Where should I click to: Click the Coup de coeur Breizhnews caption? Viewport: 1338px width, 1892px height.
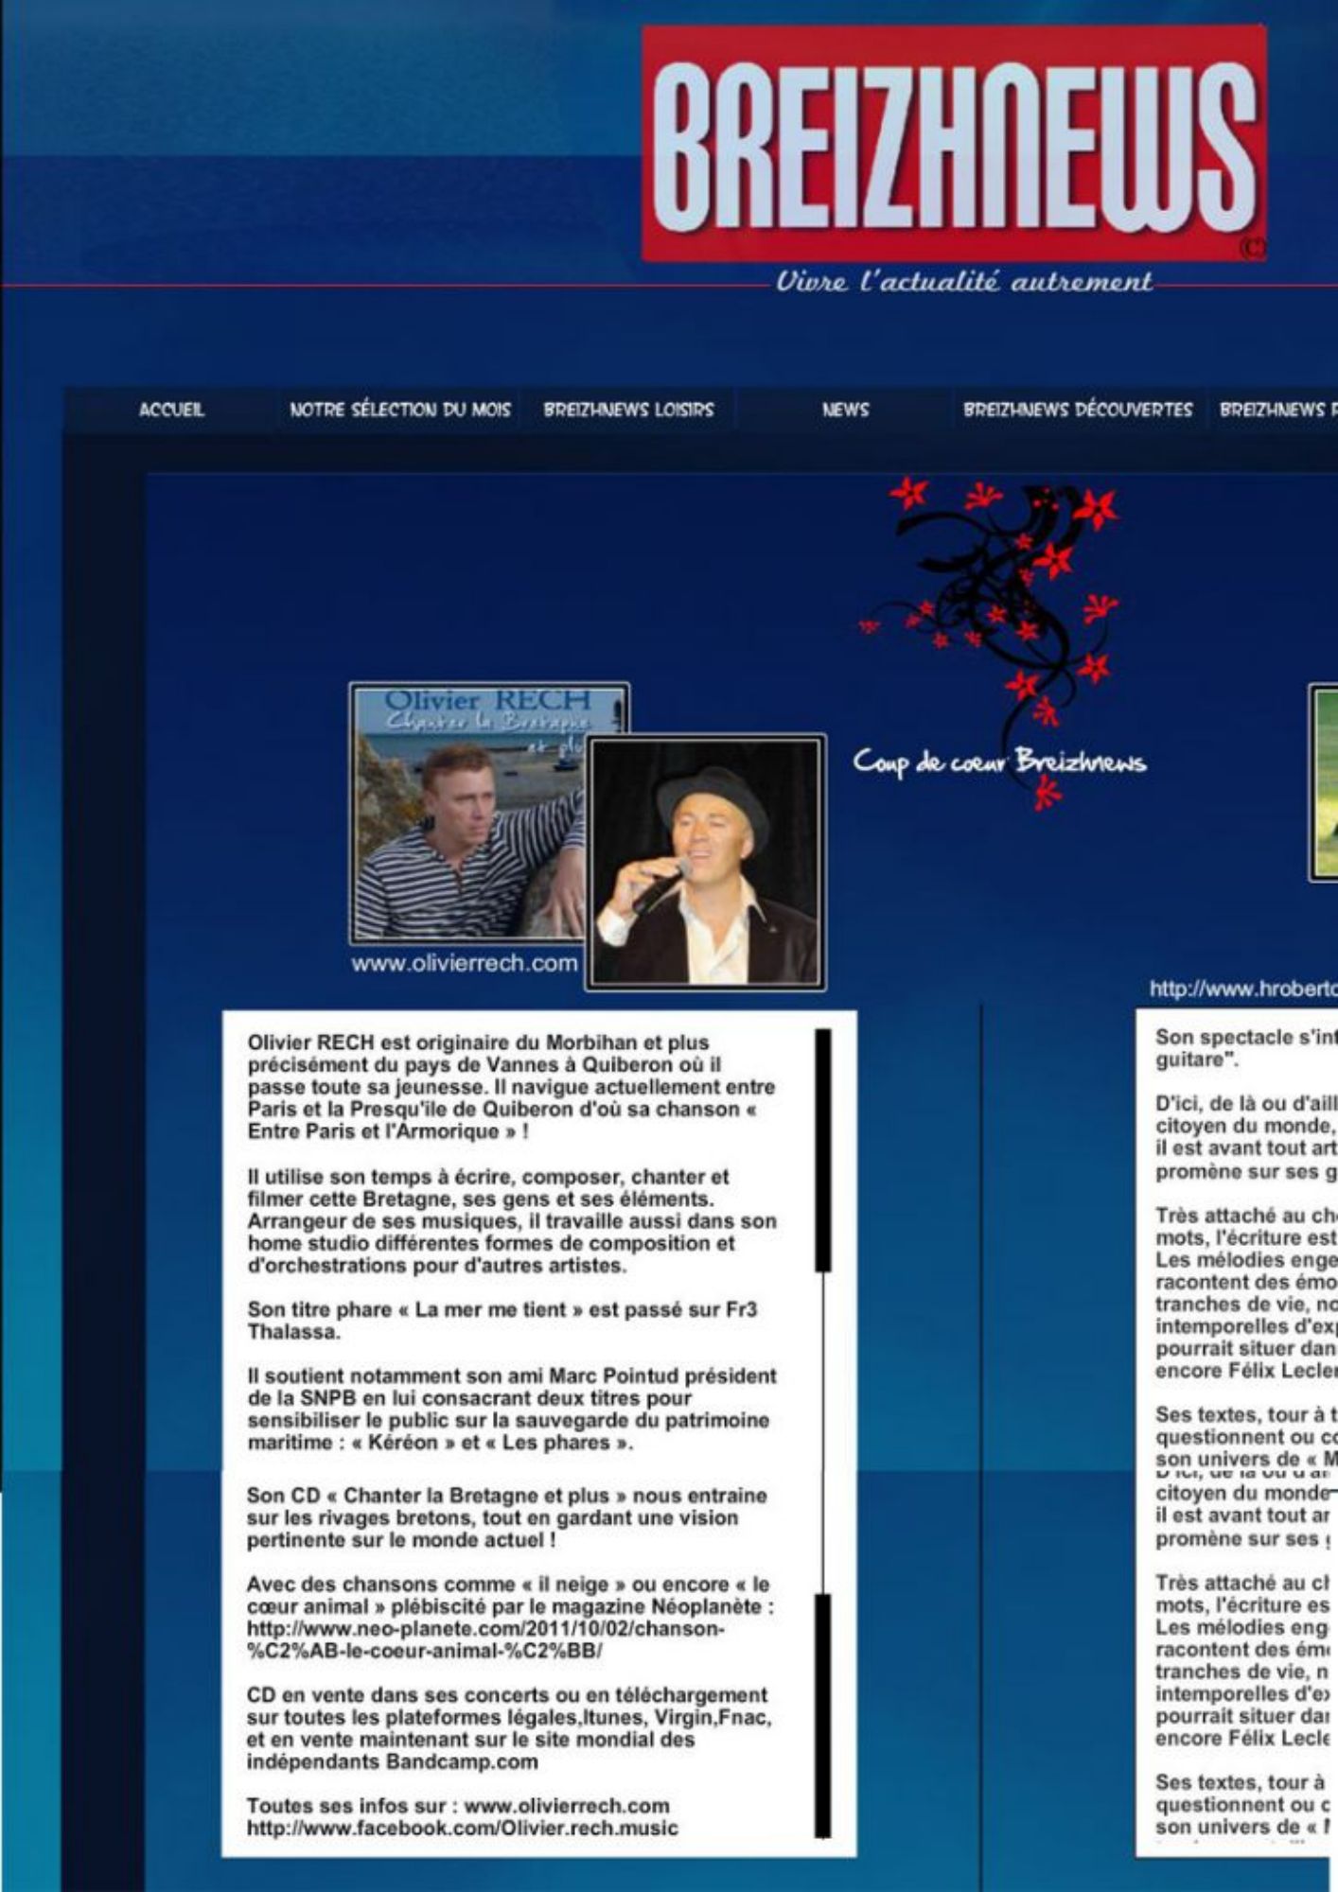(x=999, y=762)
